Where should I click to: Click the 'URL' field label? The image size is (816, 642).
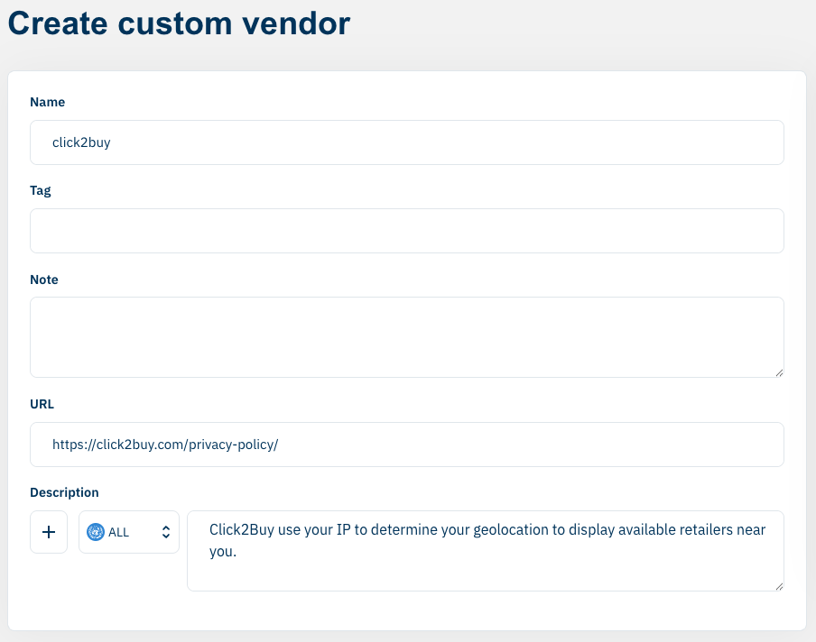click(42, 404)
